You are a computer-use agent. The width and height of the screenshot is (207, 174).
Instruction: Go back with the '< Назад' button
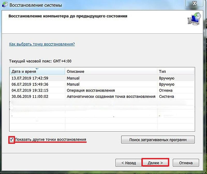(128, 163)
